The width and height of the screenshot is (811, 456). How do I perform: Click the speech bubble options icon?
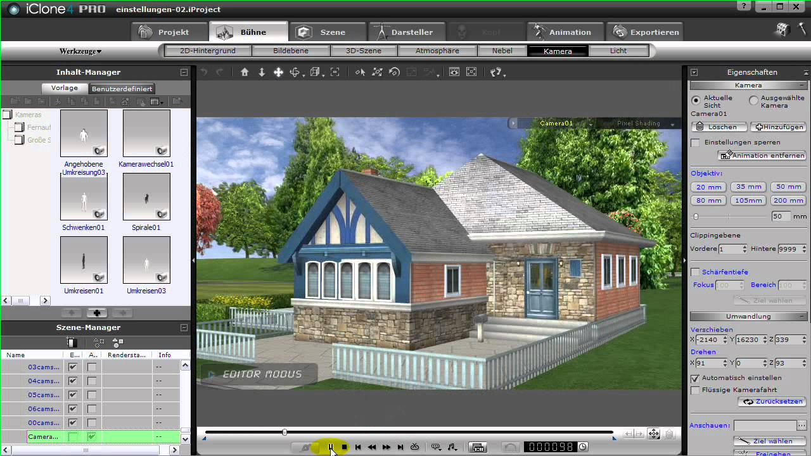pyautogui.click(x=436, y=447)
